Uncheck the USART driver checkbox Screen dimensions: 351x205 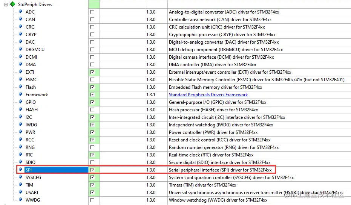92,193
